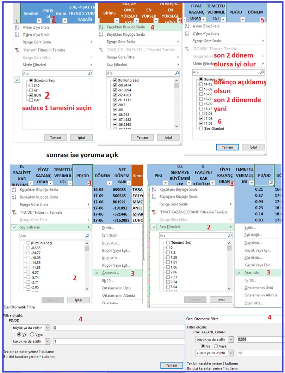The width and height of the screenshot is (285, 373).
Task: Click the 0.001 value field in FİYAT KAZANÇ ORANI dialog
Action: [x=260, y=339]
